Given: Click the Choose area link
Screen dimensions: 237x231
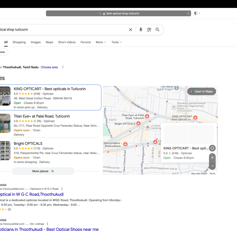Looking at the screenshot, I should [x=49, y=67].
